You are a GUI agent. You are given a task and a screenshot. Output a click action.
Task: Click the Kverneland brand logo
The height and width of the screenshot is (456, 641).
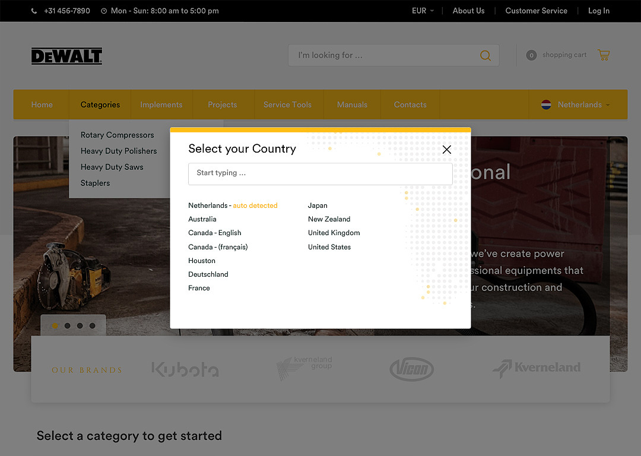pos(537,368)
